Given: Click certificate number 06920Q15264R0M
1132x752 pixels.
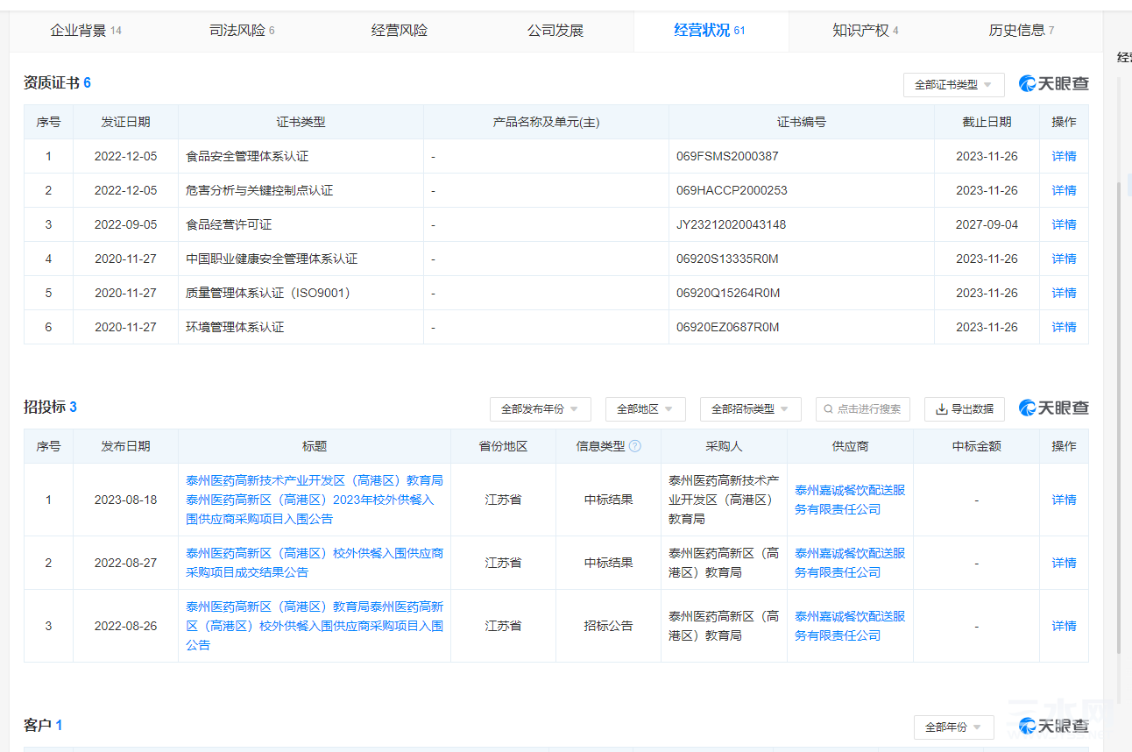Looking at the screenshot, I should pyautogui.click(x=728, y=293).
